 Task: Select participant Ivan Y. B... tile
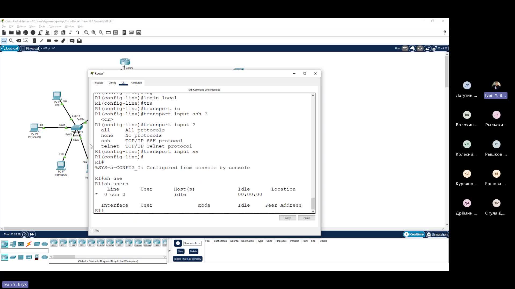click(x=495, y=90)
